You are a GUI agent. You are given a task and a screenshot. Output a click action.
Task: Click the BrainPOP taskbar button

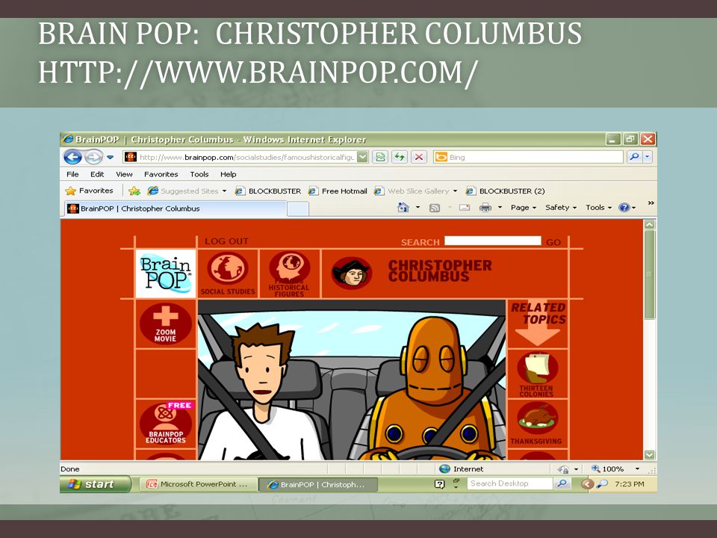[x=318, y=484]
